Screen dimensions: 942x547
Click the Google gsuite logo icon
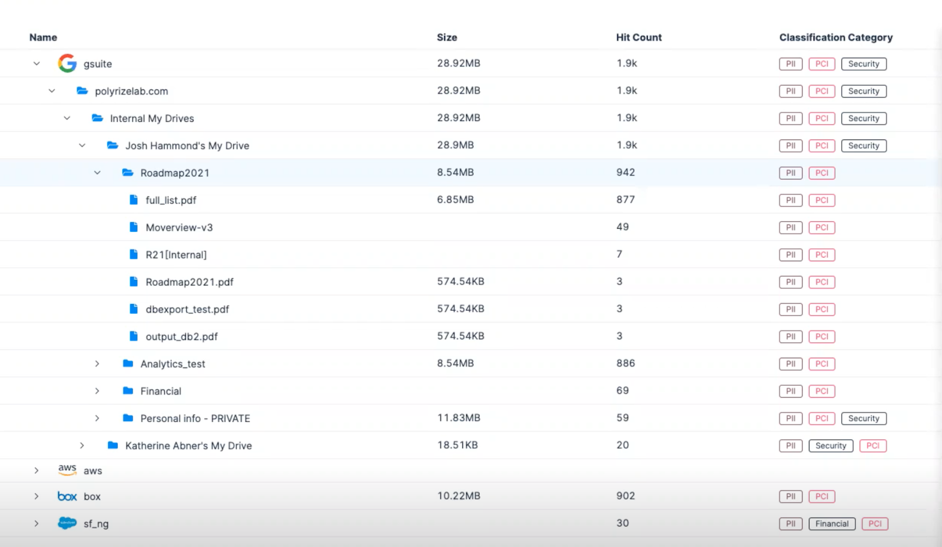click(67, 64)
